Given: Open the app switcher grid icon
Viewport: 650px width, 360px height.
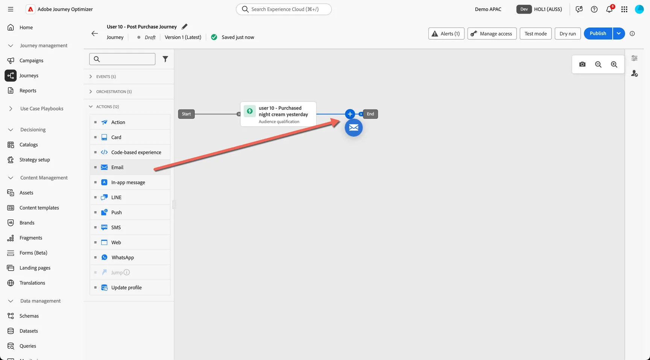Looking at the screenshot, I should point(624,9).
